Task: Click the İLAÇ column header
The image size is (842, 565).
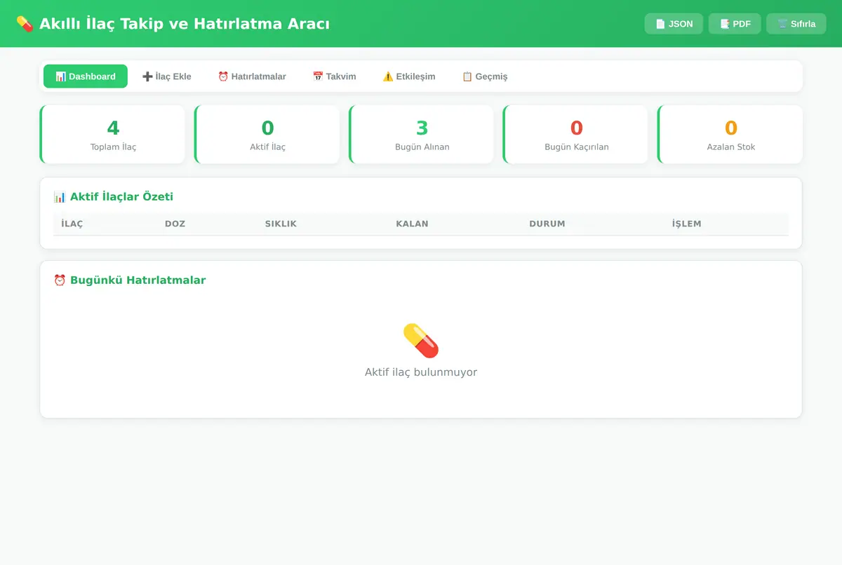Action: 72,224
